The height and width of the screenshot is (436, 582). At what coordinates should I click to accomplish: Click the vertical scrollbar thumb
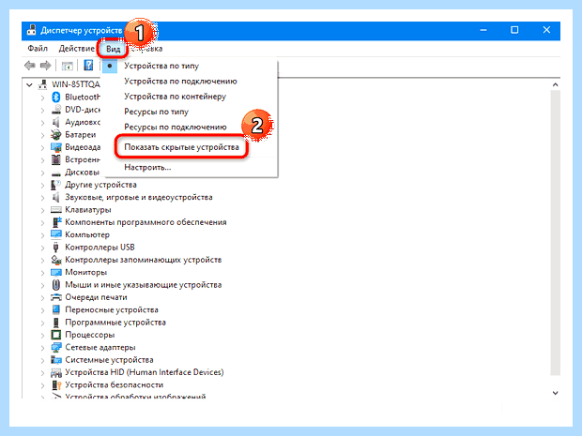[555, 233]
